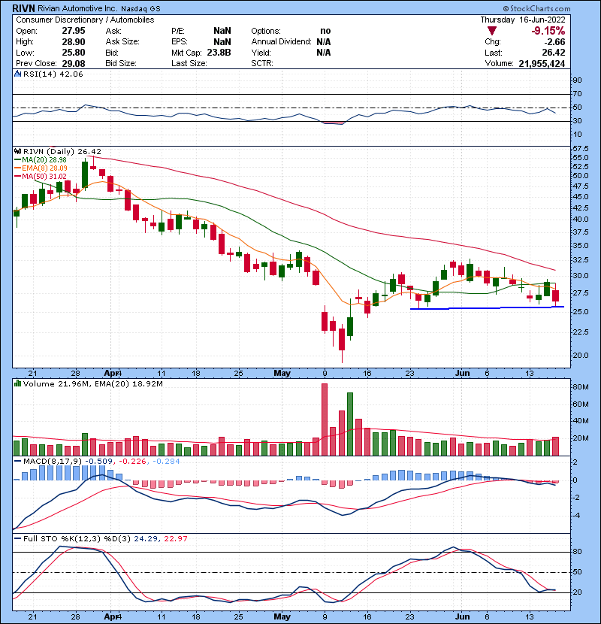Click the SCTR label
The width and height of the screenshot is (601, 624).
pyautogui.click(x=262, y=63)
